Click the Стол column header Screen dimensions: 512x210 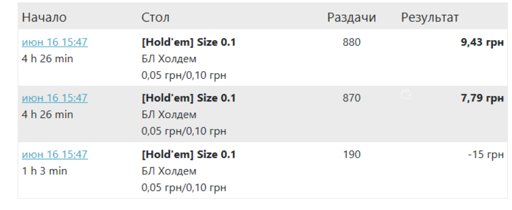point(156,17)
